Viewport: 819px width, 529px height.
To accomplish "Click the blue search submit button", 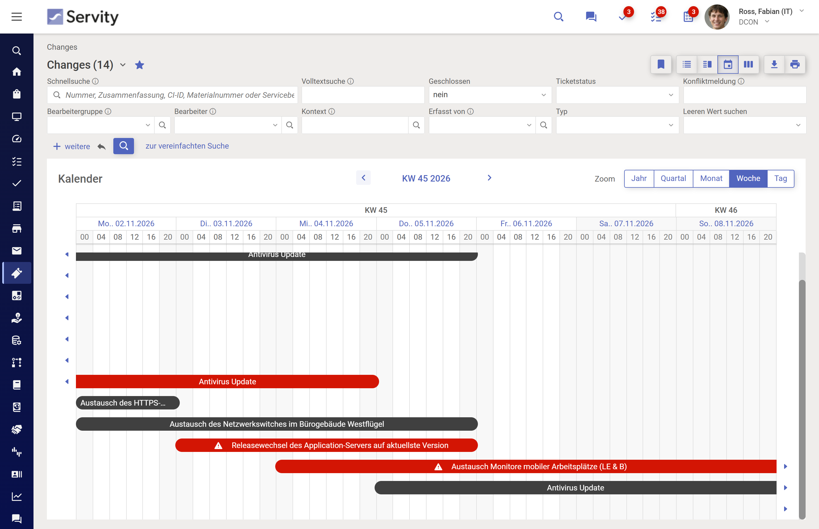I will click(123, 146).
